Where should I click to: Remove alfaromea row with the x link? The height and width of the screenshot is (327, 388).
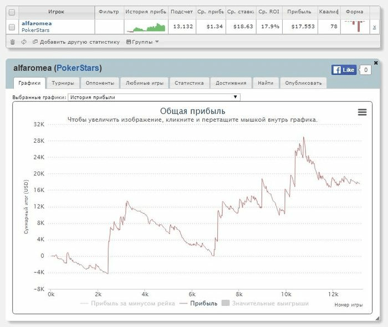tap(374, 27)
